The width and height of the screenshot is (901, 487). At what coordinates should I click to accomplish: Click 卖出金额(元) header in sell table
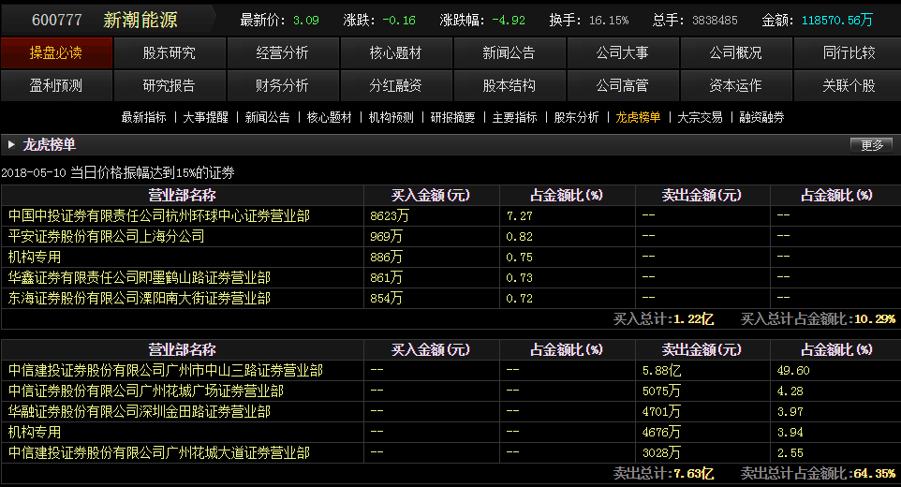pos(702,349)
